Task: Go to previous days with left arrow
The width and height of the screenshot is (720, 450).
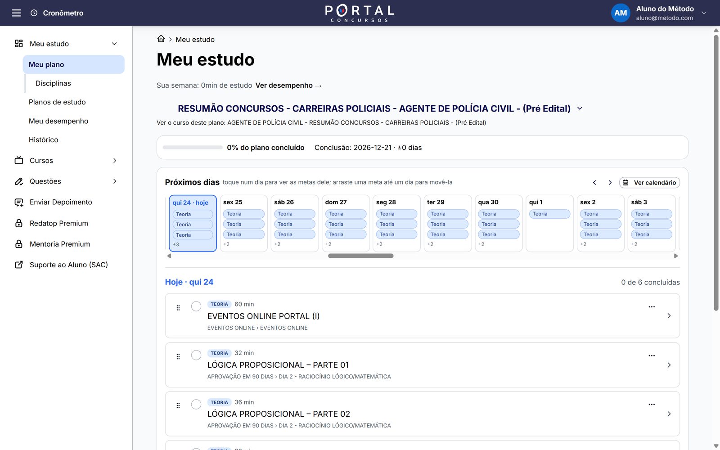Action: pyautogui.click(x=594, y=183)
